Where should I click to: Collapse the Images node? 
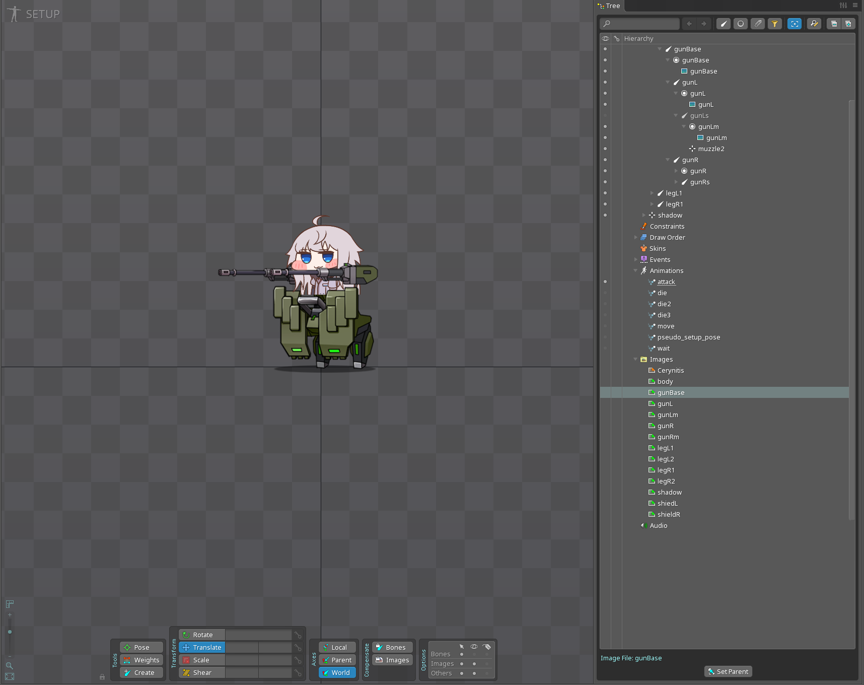[x=636, y=359]
